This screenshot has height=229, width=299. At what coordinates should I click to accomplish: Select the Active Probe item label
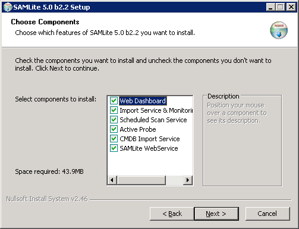[138, 129]
